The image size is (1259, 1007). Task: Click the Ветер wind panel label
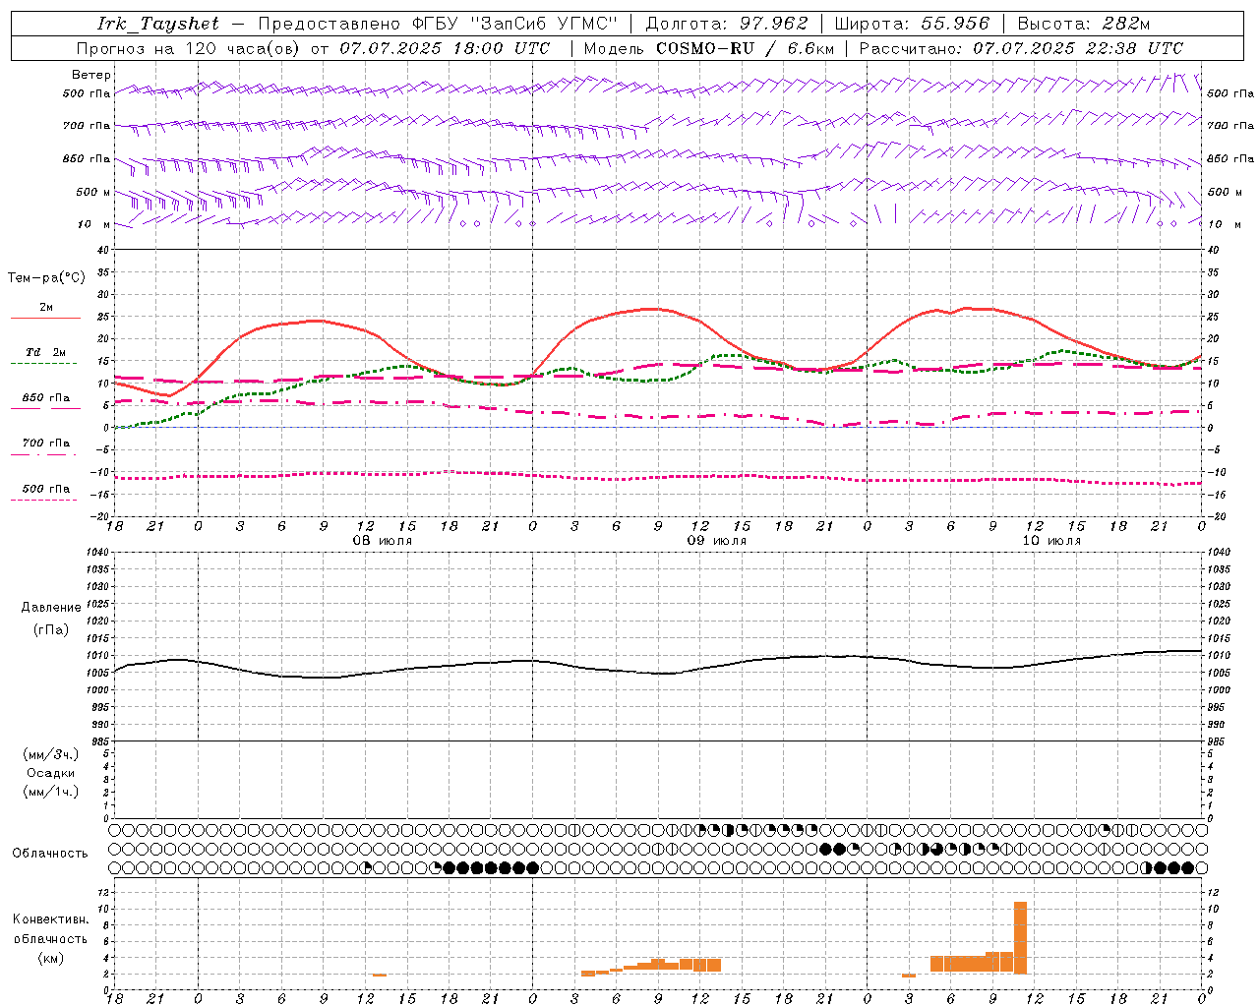point(91,75)
